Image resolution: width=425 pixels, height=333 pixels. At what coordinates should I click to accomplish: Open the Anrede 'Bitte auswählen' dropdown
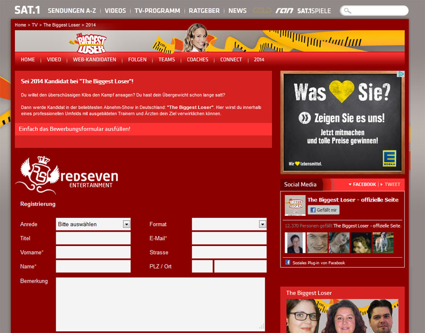coord(93,224)
